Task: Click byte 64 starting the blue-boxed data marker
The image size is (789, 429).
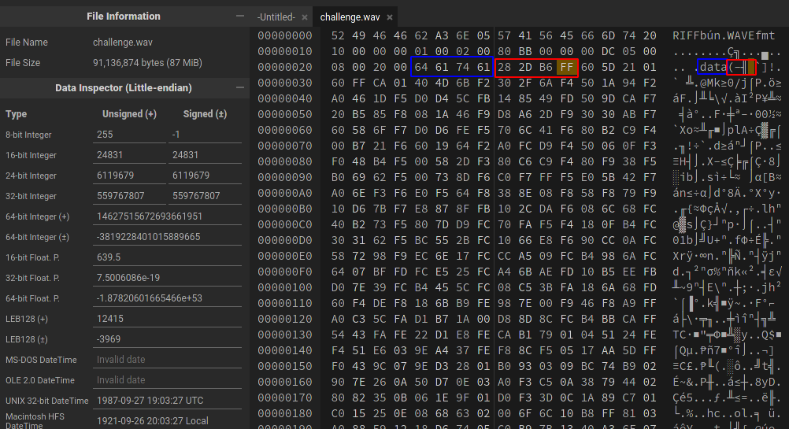Action: click(x=421, y=67)
